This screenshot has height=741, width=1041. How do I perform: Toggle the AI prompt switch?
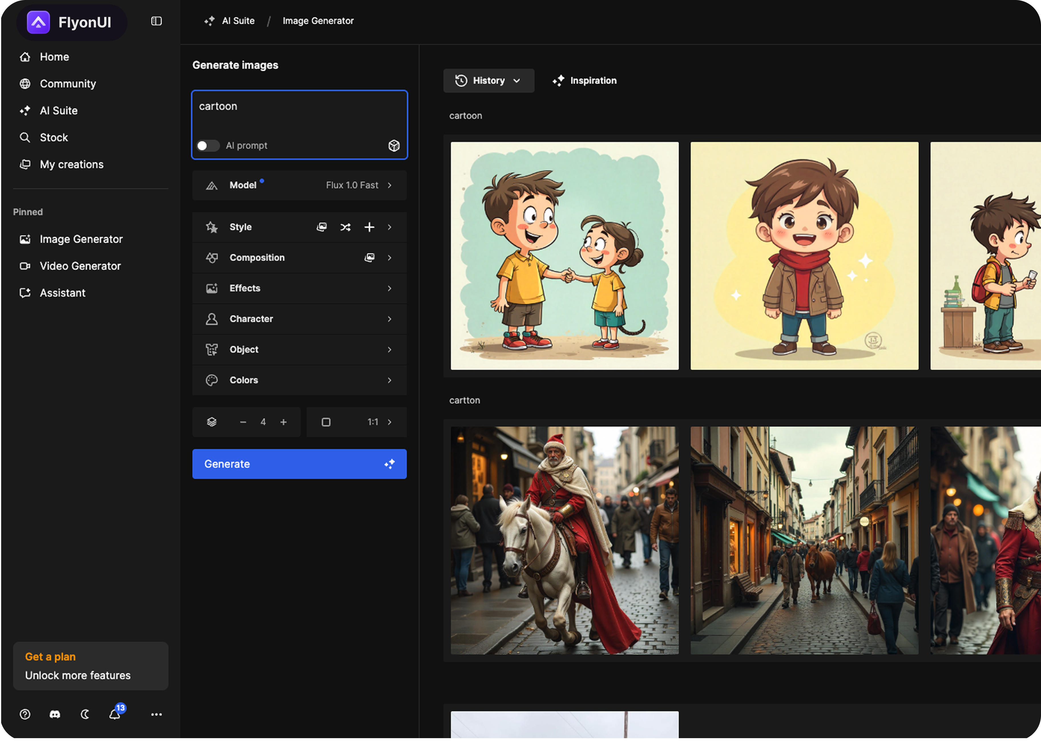208,146
